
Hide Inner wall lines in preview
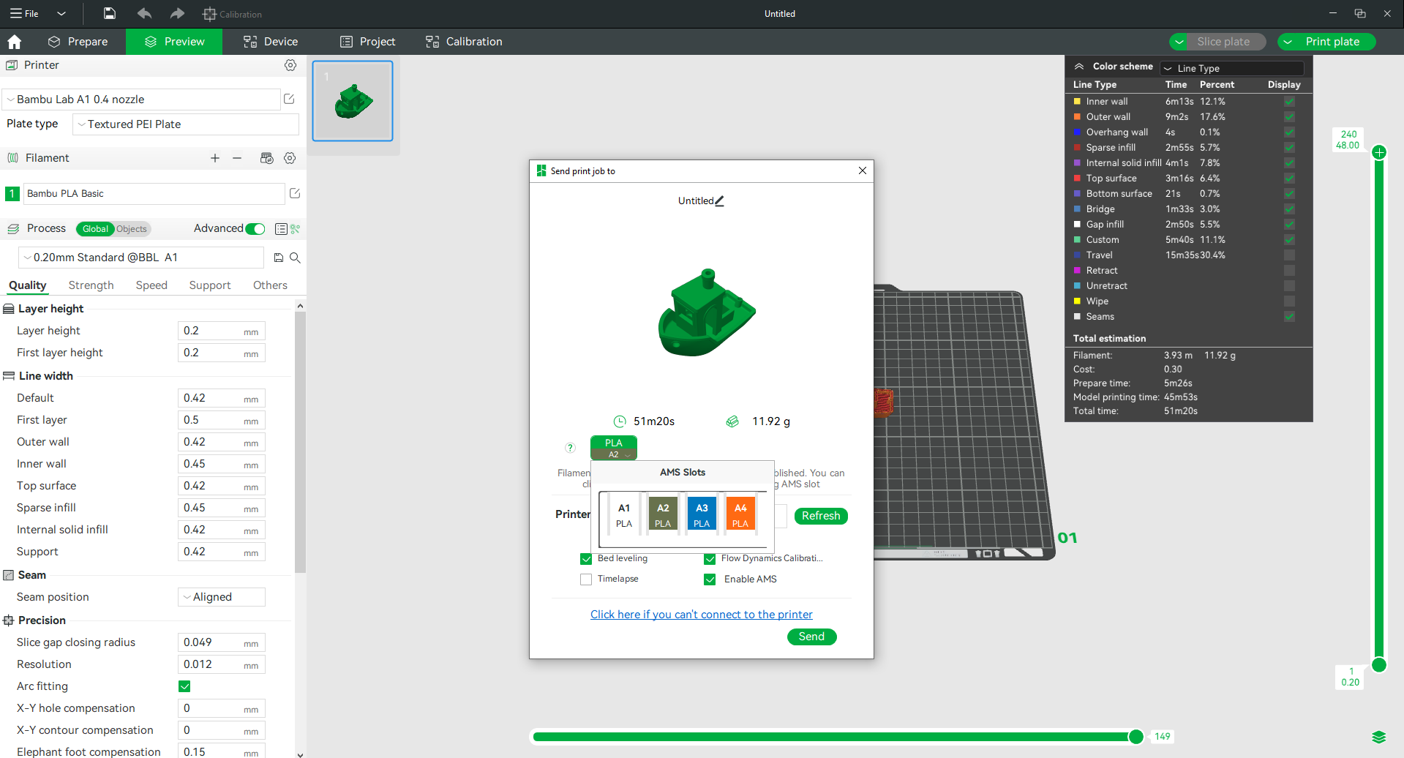click(x=1289, y=102)
